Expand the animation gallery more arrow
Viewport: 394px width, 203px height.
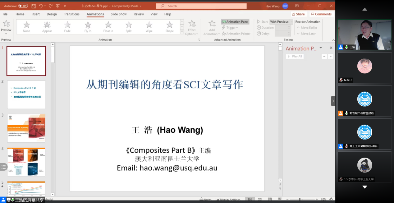(182, 31)
